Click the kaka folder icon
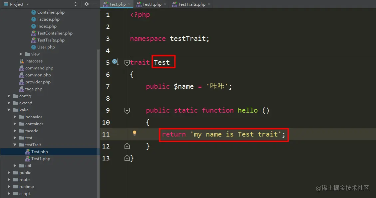The height and width of the screenshot is (198, 376). [x=16, y=110]
